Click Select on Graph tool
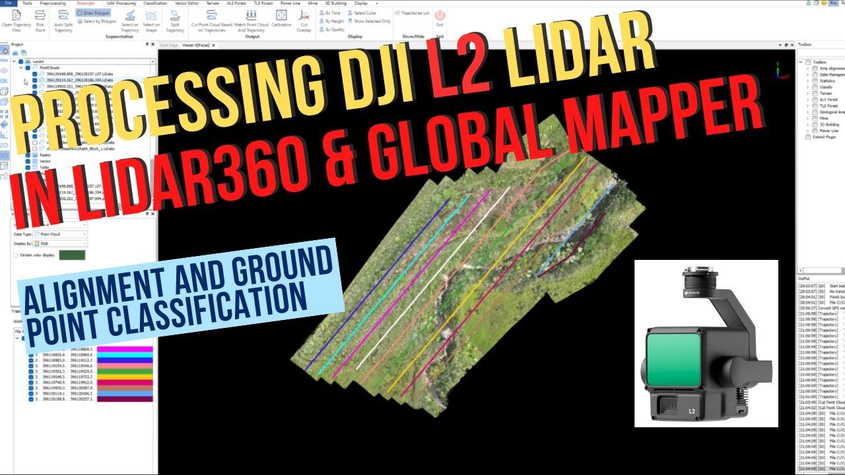The image size is (845, 475). point(151,21)
